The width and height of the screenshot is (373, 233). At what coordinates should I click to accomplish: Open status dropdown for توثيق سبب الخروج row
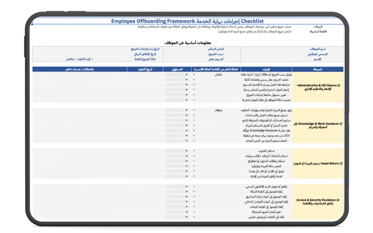(x=194, y=75)
